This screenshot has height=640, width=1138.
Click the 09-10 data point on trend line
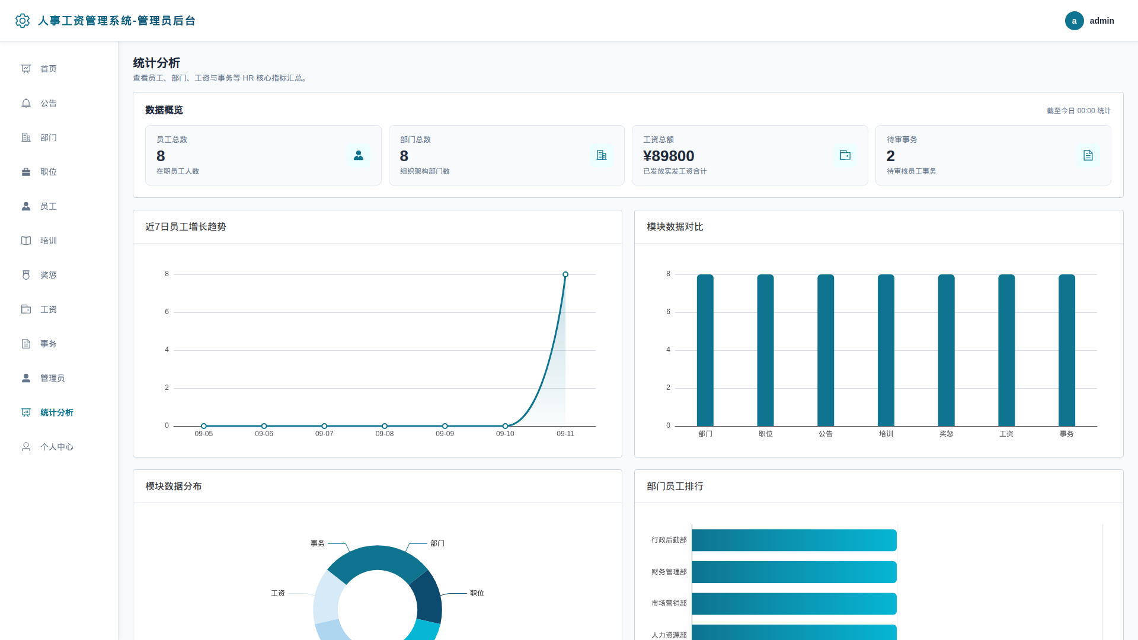click(505, 426)
